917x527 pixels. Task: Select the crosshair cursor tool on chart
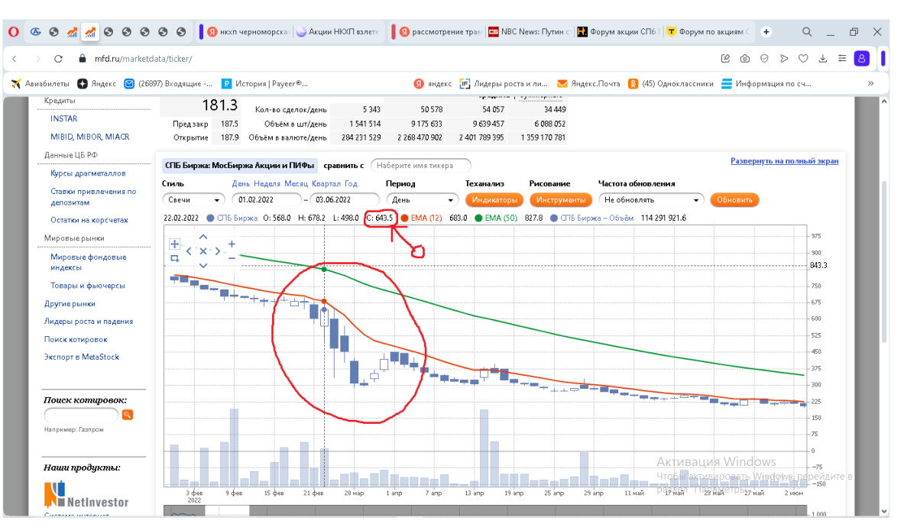pos(175,244)
